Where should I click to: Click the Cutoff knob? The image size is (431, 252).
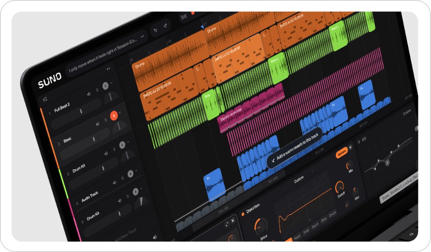click(x=340, y=187)
